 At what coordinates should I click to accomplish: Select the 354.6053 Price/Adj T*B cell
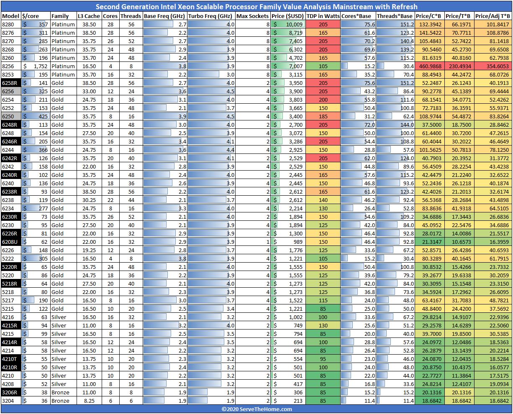pyautogui.click(x=493, y=66)
